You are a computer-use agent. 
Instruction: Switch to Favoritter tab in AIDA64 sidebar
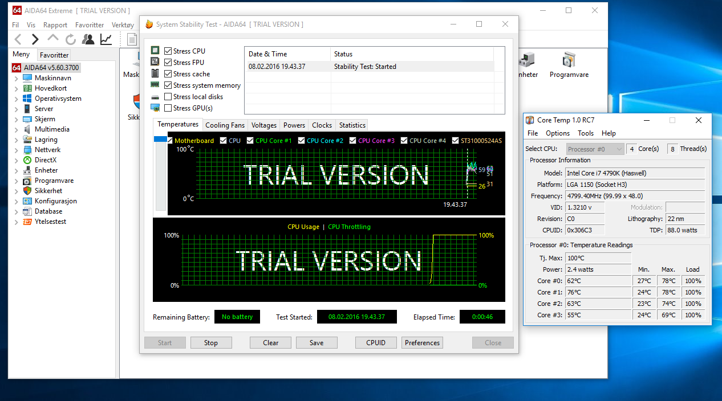54,55
